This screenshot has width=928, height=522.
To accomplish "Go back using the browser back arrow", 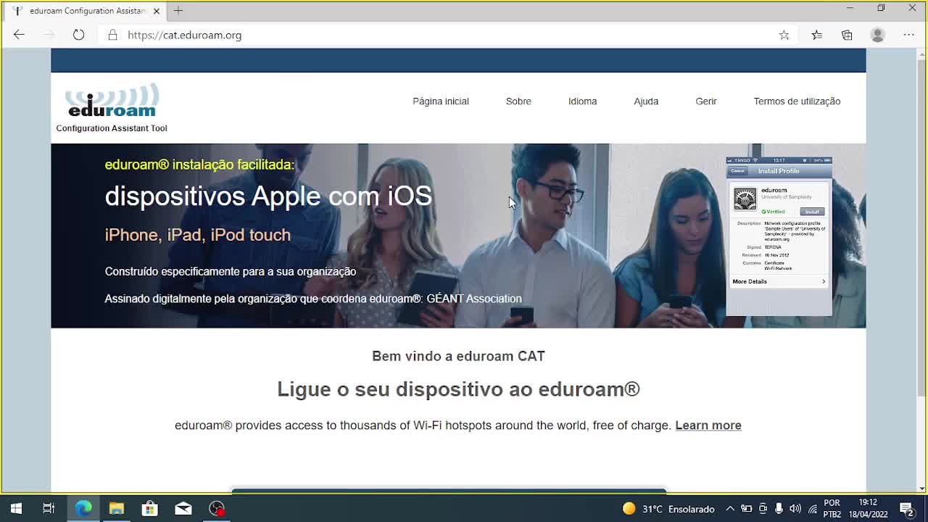I will (x=19, y=35).
